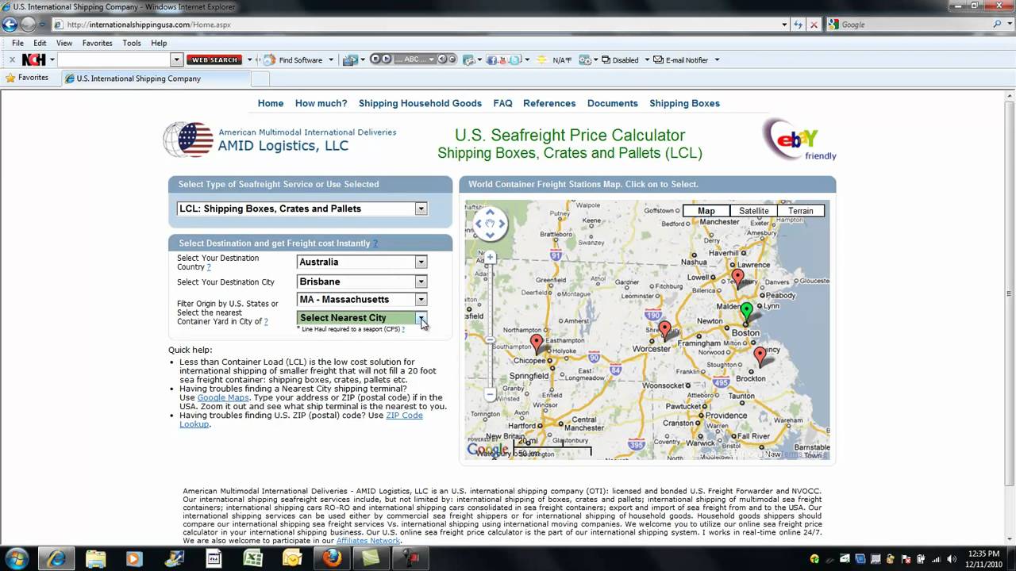Open the Favorites menu in the menu bar
1016x571 pixels.
(98, 43)
